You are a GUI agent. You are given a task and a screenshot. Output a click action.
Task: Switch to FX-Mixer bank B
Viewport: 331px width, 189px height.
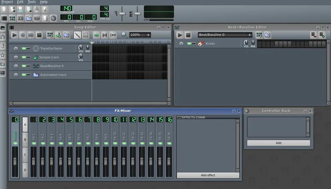point(25,140)
